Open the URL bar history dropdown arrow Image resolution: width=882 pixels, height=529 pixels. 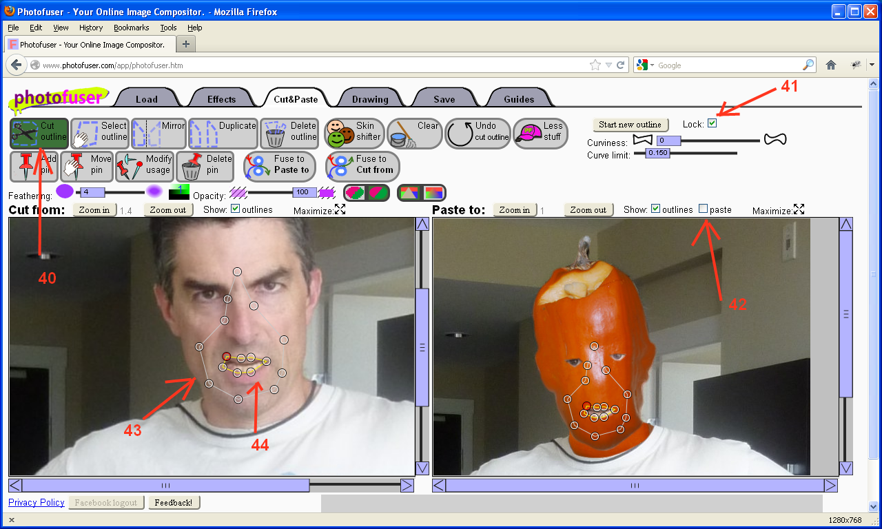point(608,65)
